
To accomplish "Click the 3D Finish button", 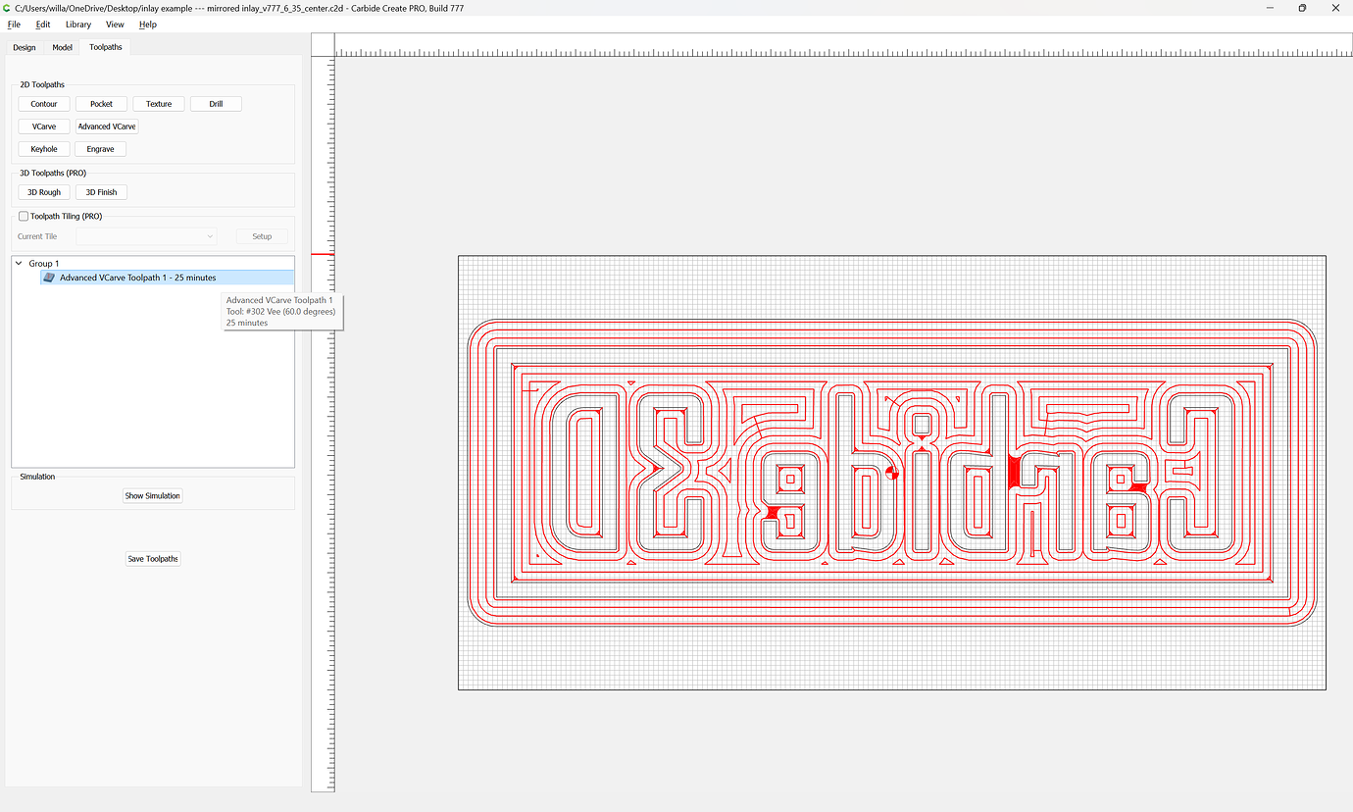I will 101,192.
